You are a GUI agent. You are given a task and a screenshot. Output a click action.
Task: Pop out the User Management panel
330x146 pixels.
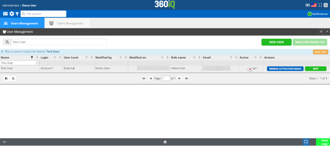pyautogui.click(x=326, y=32)
